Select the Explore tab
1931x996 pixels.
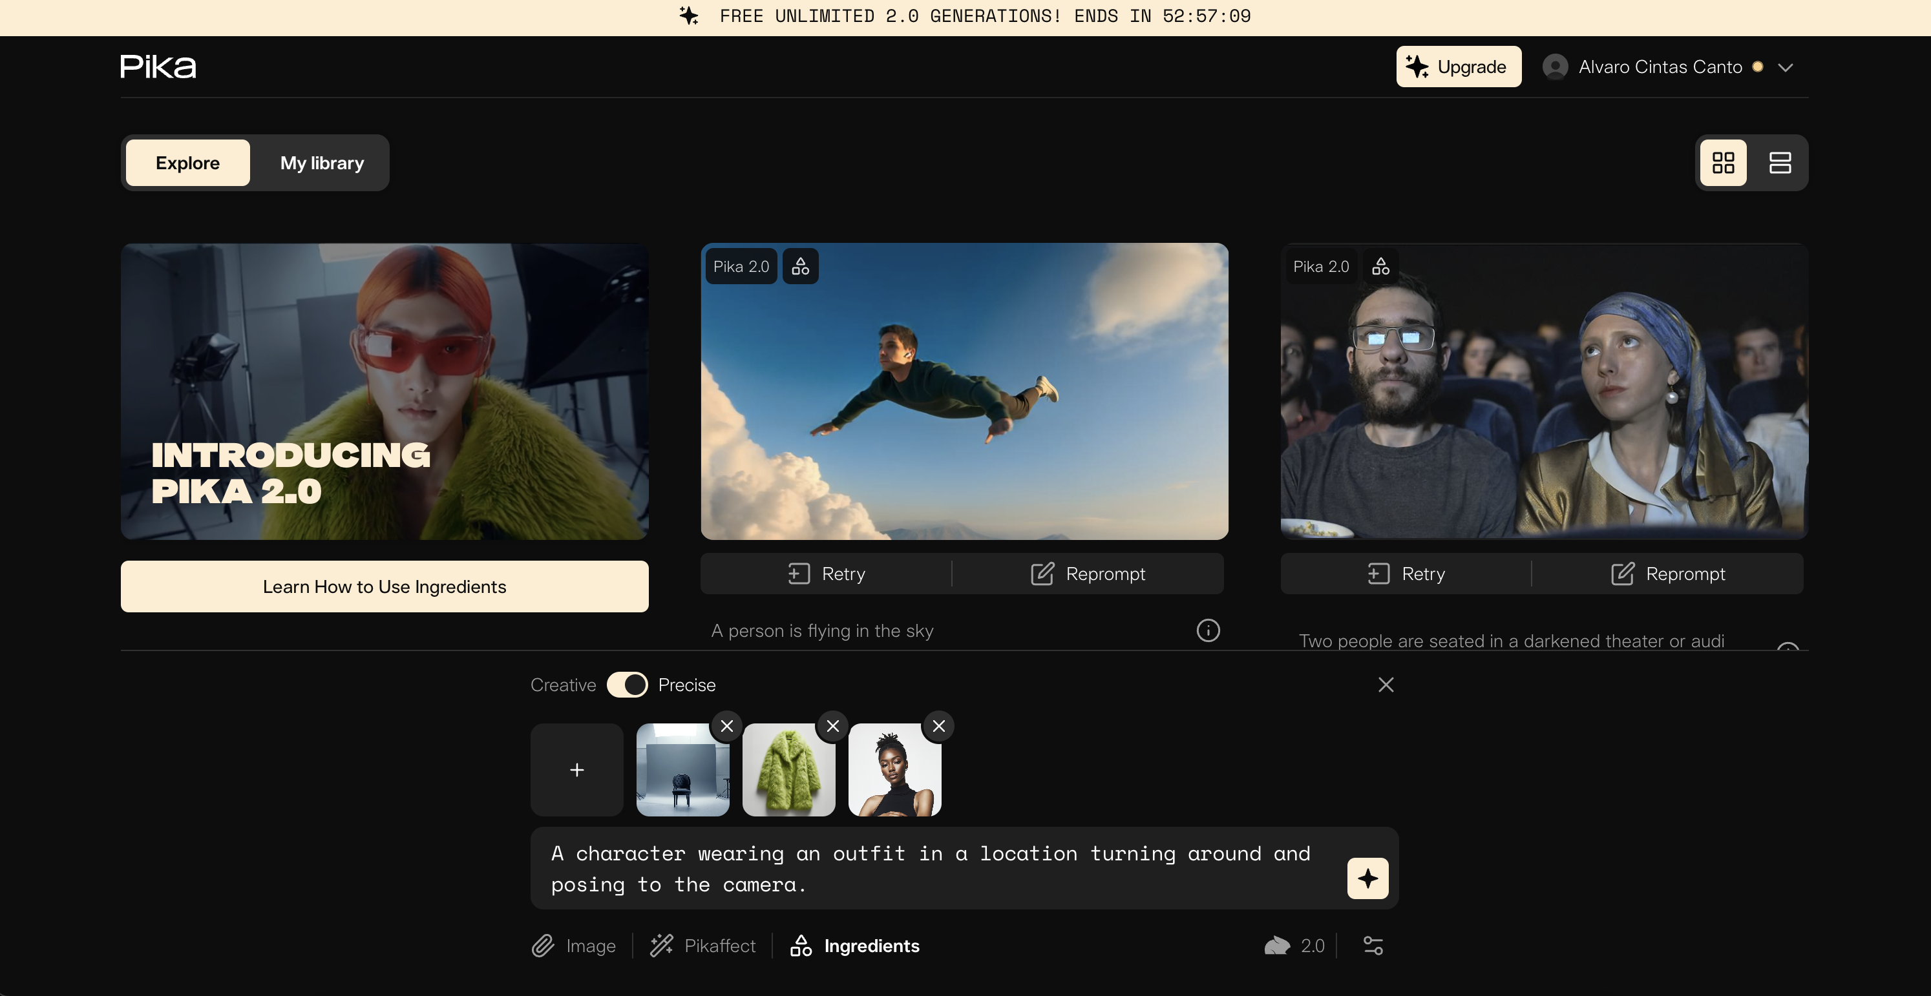point(187,163)
